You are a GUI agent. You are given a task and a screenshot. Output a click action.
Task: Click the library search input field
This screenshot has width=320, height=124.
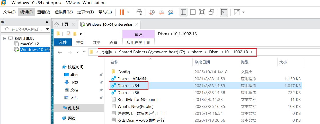[x=26, y=29]
